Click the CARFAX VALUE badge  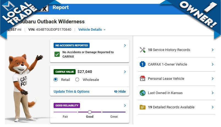[65, 72]
